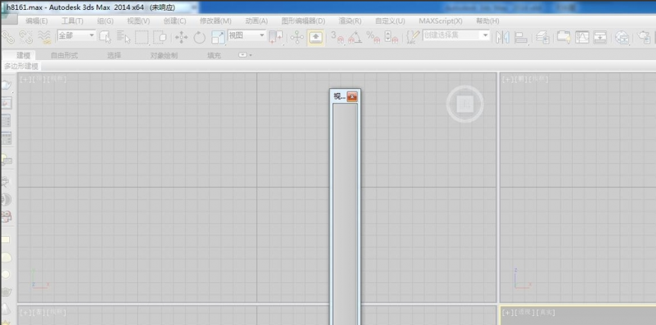
Task: Switch to the 建模 ribbon tab
Action: tap(24, 55)
